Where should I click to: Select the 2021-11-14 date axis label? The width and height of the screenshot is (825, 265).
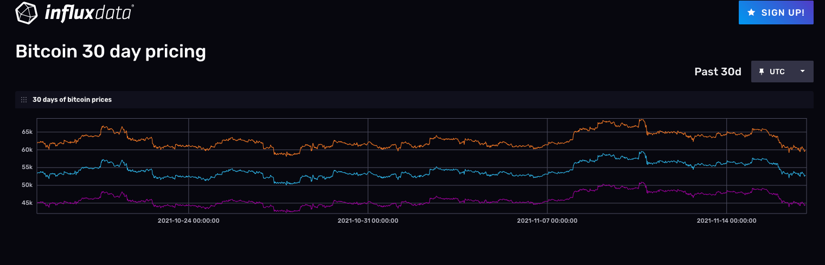coord(726,221)
